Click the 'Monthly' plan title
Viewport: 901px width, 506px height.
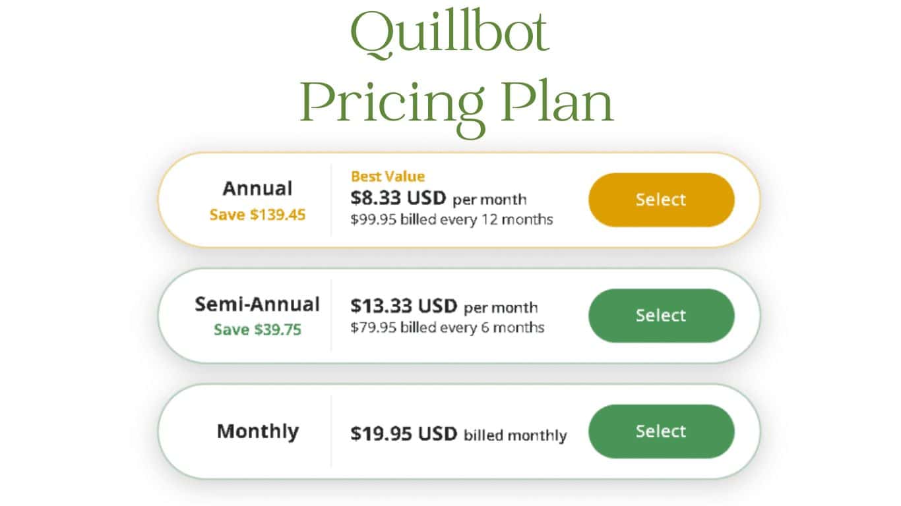click(259, 432)
